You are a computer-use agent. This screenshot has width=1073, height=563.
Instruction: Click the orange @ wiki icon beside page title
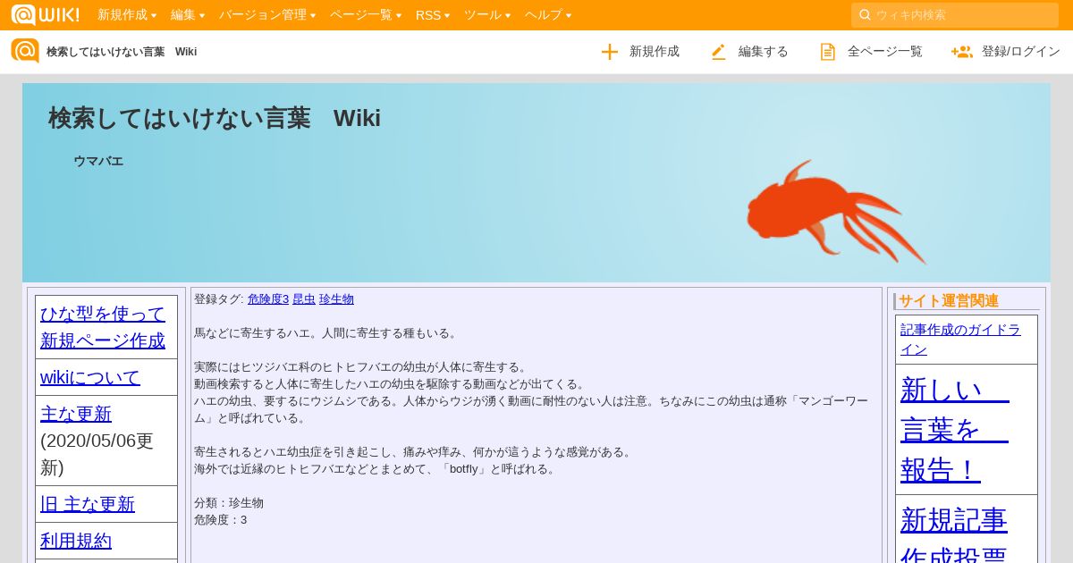[x=25, y=51]
